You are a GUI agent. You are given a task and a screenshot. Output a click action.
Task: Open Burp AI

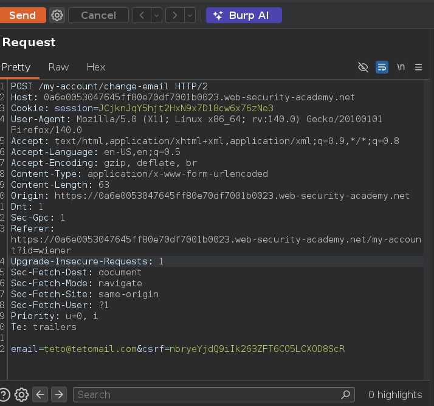point(244,15)
